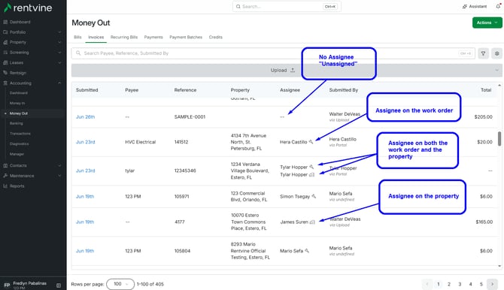The width and height of the screenshot is (504, 290).
Task: Expand the Portfolio menu chevron
Action: coord(59,32)
